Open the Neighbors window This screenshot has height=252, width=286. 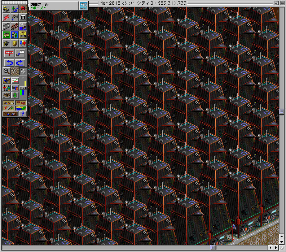[x=6, y=95]
